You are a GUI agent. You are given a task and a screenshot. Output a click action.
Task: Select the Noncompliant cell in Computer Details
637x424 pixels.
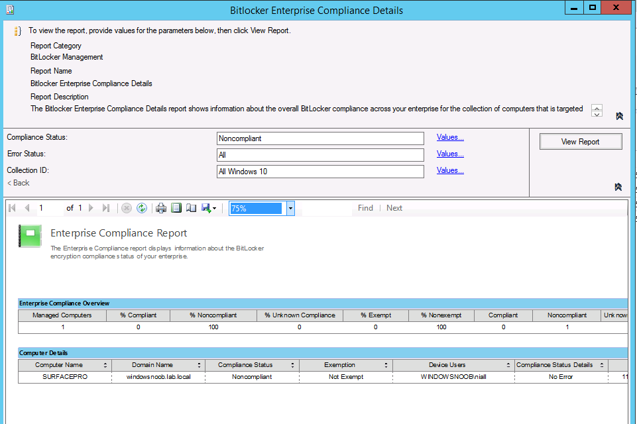click(252, 377)
